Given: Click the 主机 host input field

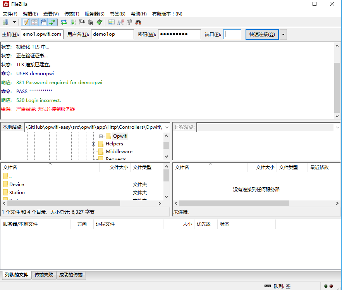Looking at the screenshot, I should point(42,34).
